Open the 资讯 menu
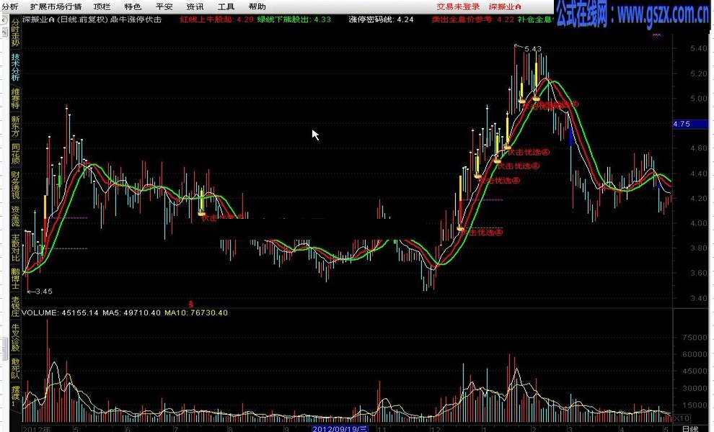Image resolution: width=714 pixels, height=432 pixels. coord(195,6)
